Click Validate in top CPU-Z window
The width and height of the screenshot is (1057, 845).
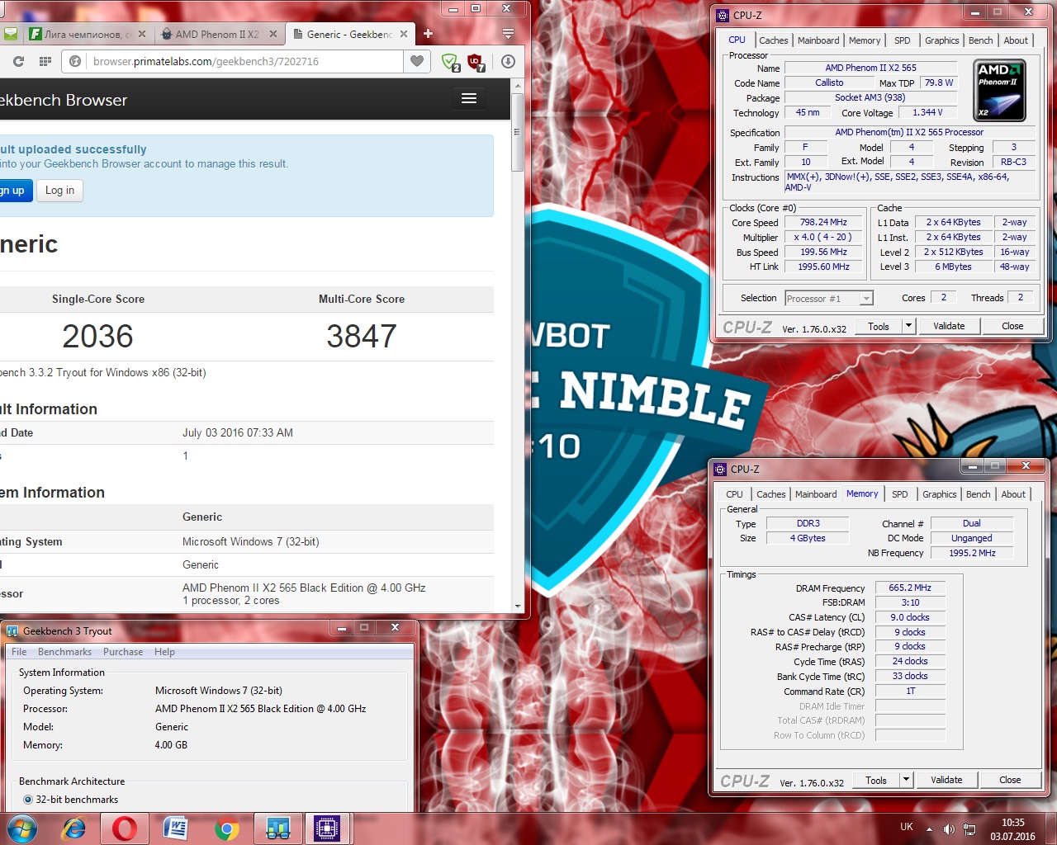coord(949,326)
